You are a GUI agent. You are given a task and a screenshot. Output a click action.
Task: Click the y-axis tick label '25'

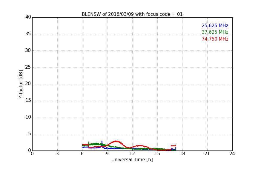[x=28, y=67]
